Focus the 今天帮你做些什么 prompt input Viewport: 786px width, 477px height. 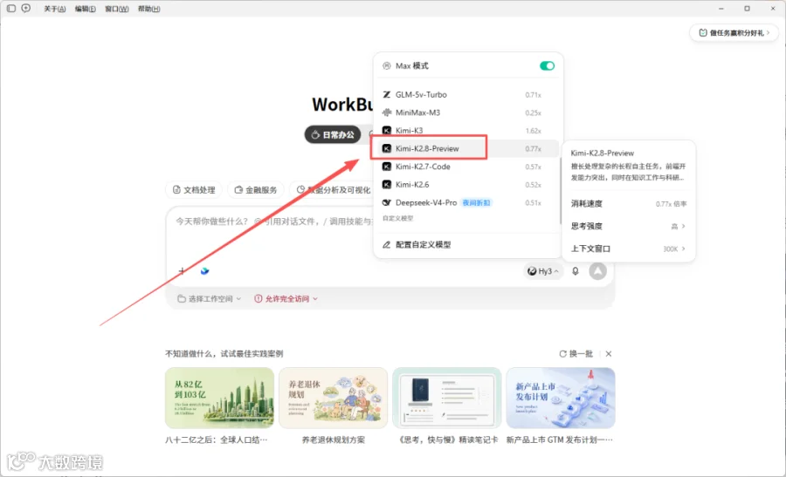point(273,221)
